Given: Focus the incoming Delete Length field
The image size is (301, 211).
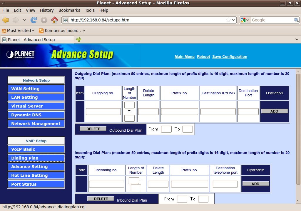Looking at the screenshot, I should pyautogui.click(x=158, y=184).
